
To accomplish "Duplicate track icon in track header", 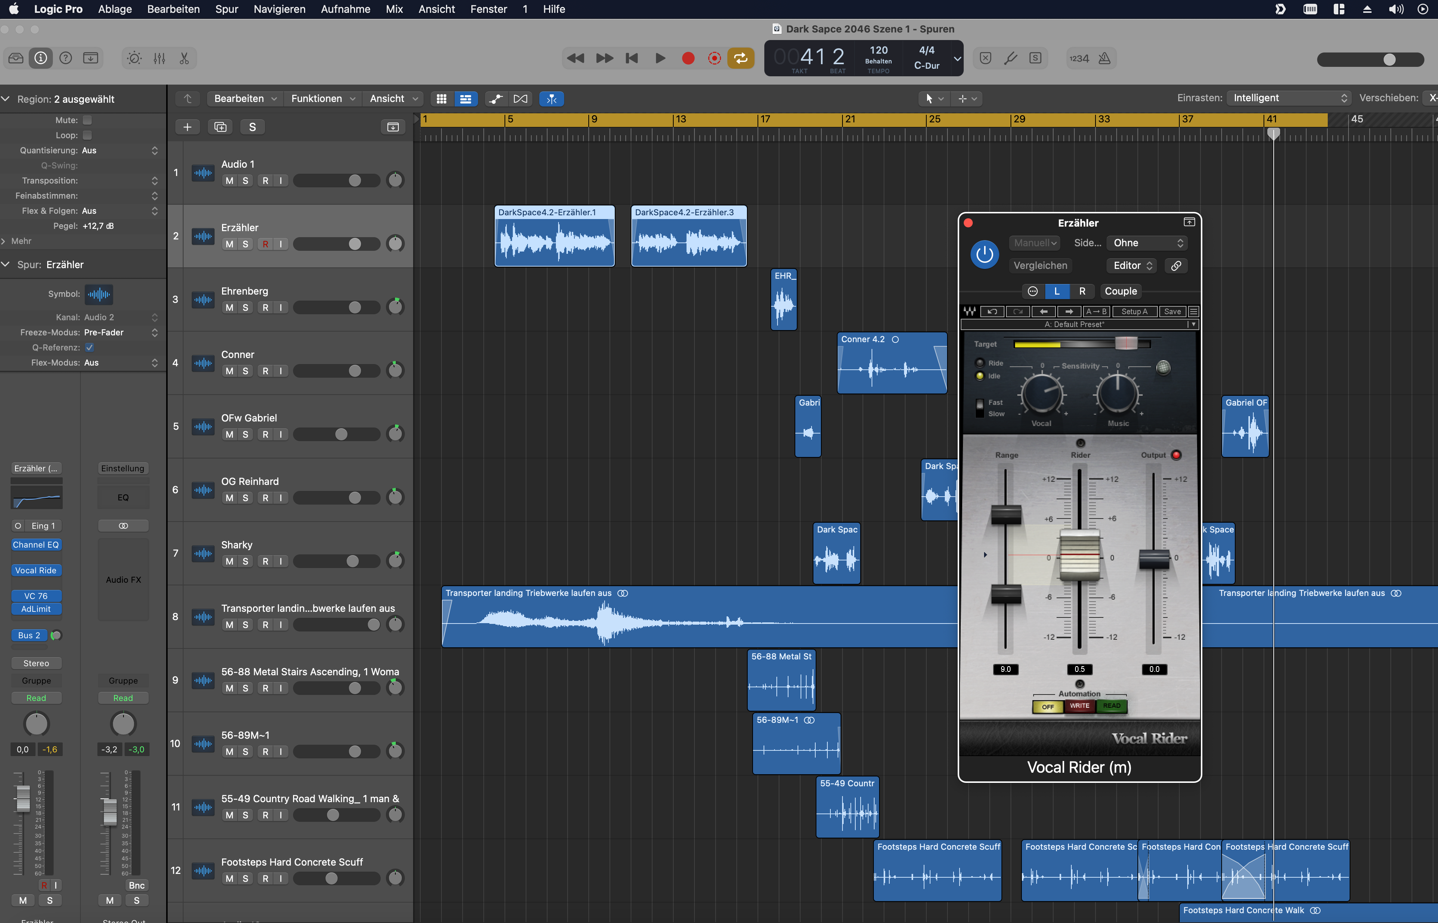I will 220,127.
